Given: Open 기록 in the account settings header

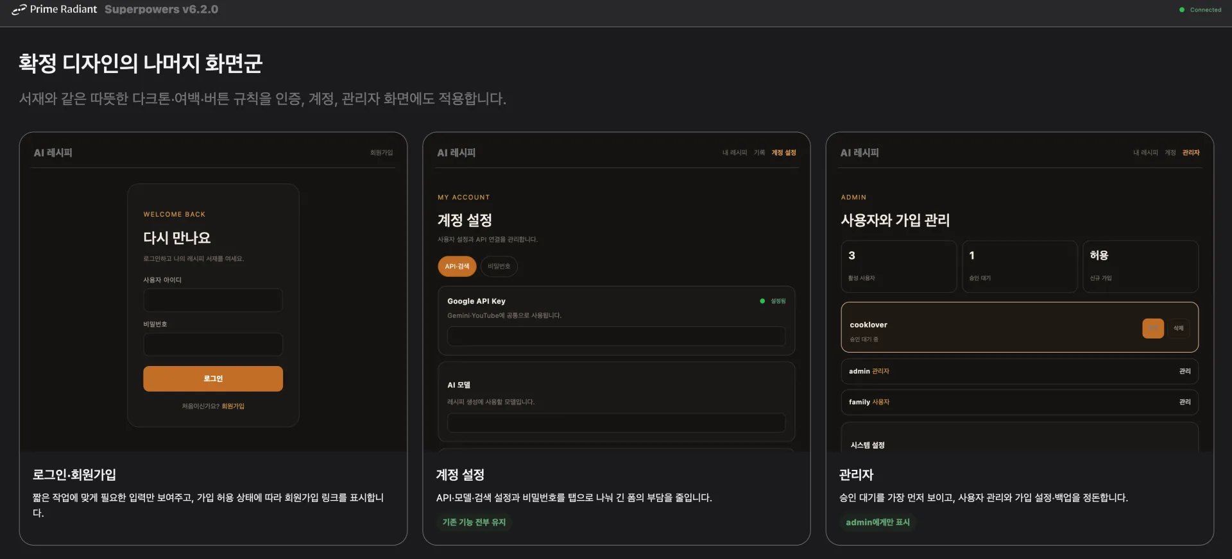Looking at the screenshot, I should pos(760,153).
